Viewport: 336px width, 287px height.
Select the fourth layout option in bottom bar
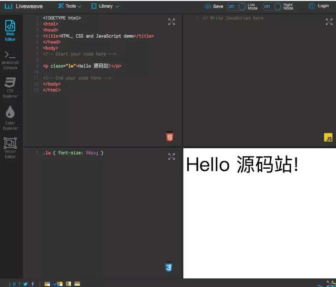coord(77,284)
